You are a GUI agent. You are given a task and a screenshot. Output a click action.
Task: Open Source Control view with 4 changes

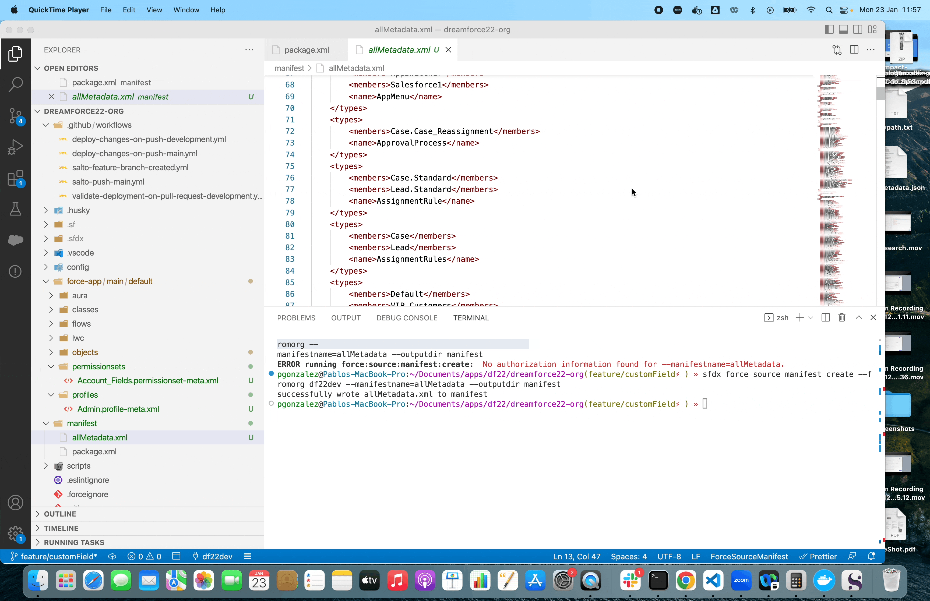(16, 116)
